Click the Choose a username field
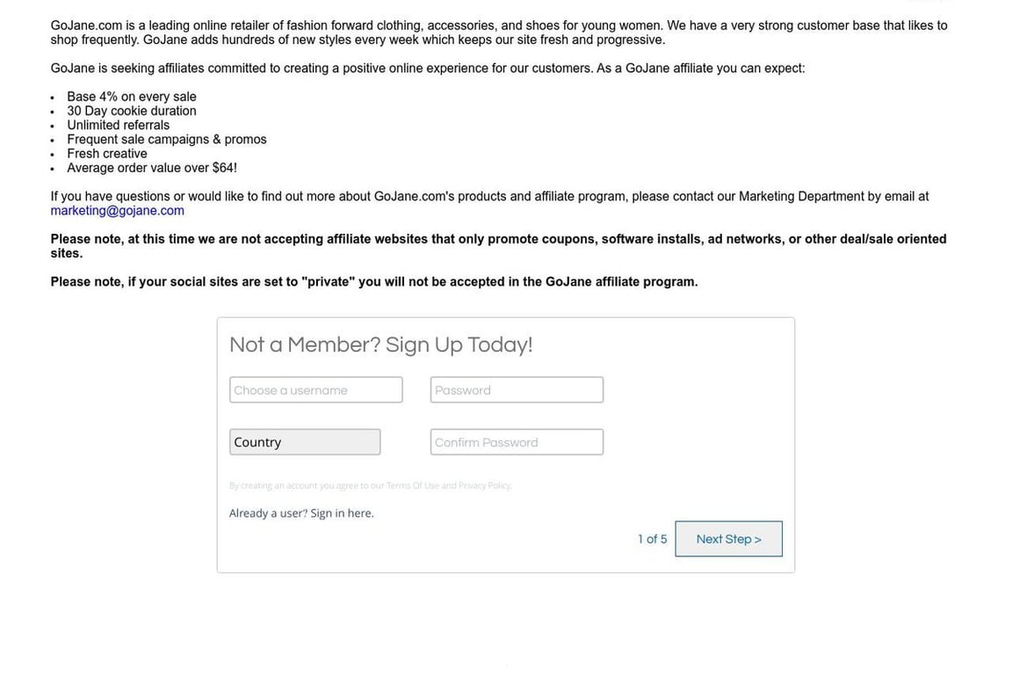Screen dimensions: 1012x675 (315, 390)
